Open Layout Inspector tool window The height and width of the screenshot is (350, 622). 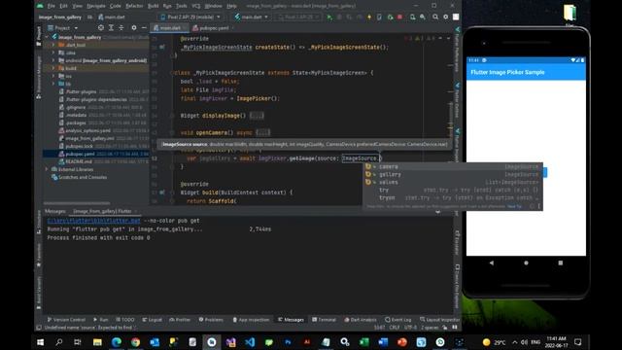pos(439,320)
